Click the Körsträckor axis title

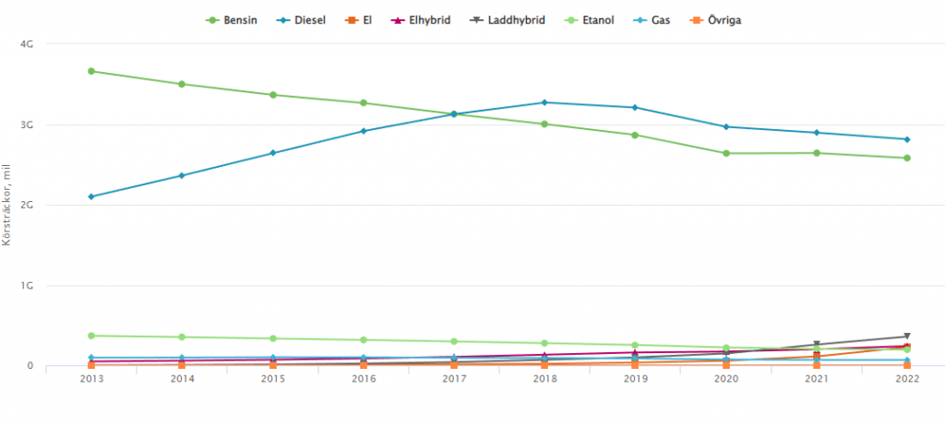(7, 206)
